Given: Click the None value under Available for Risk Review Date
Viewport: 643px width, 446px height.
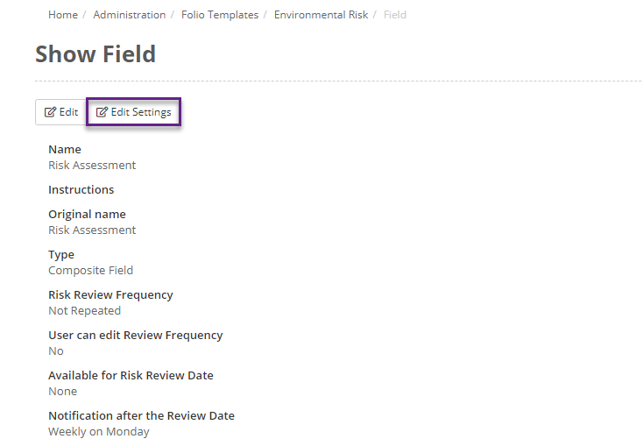Looking at the screenshot, I should 62,392.
